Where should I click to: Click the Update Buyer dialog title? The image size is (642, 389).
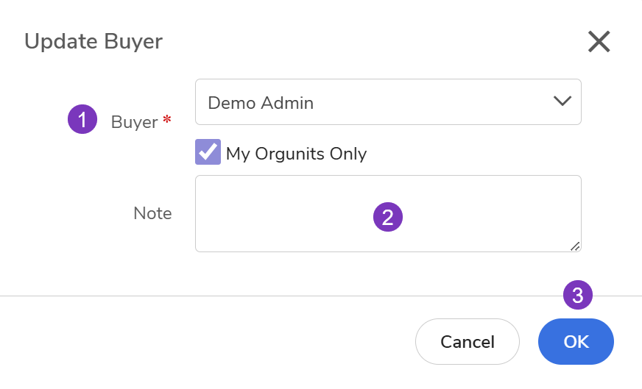tap(94, 41)
